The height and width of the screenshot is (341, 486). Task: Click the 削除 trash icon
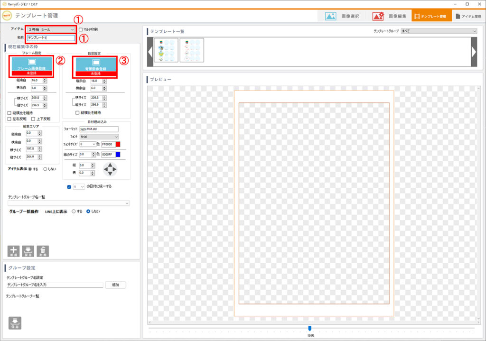tap(43, 251)
